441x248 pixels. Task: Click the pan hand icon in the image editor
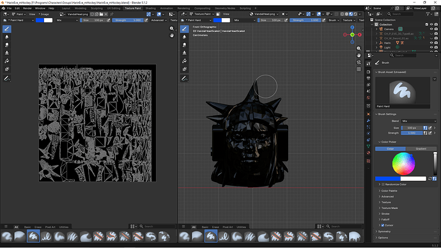pos(171,35)
